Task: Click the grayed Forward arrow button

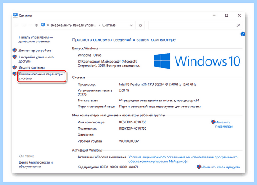Action: [24, 25]
